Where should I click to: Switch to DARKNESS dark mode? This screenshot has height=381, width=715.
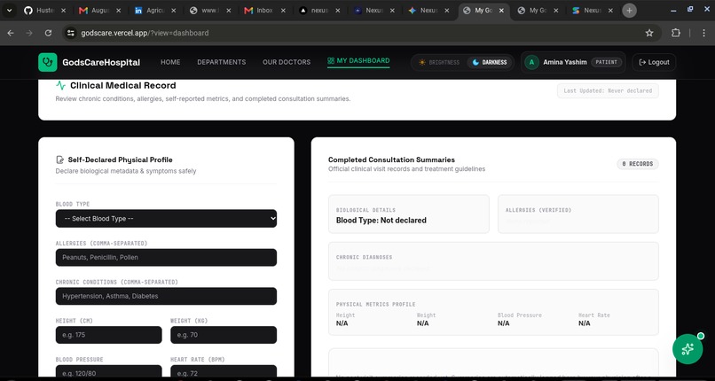pyautogui.click(x=490, y=62)
